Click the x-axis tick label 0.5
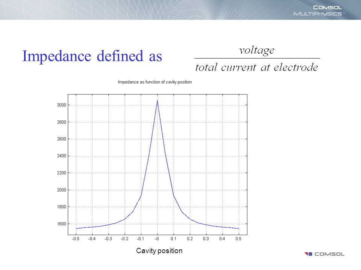The image size is (361, 270). [x=238, y=239]
